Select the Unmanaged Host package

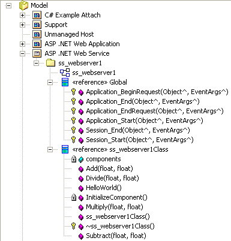(69, 35)
